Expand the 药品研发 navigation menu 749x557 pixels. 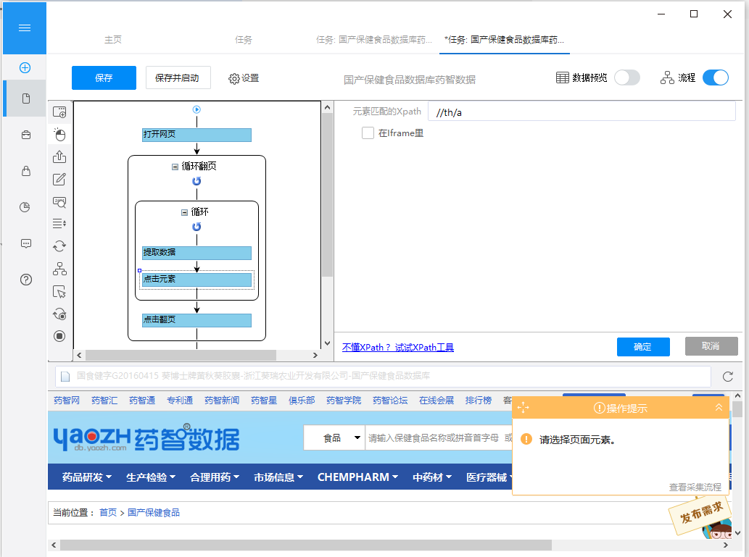pyautogui.click(x=86, y=477)
